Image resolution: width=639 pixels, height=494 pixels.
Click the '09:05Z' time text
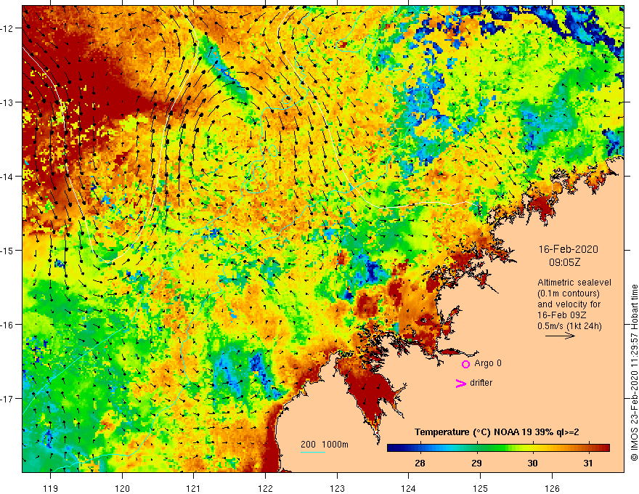[564, 262]
